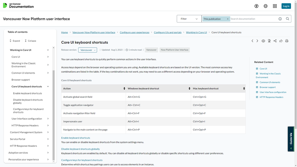This screenshot has height=167, width=297.
Task: Open Configure user experiences breadcrumb
Action: tap(134, 32)
